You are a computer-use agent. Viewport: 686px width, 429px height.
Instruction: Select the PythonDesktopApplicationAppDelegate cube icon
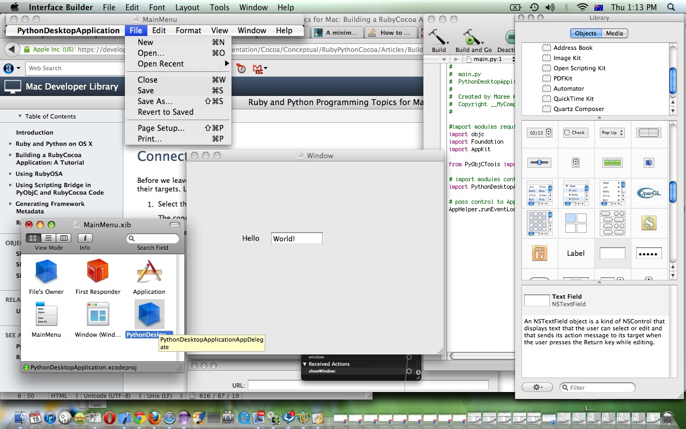tap(149, 314)
